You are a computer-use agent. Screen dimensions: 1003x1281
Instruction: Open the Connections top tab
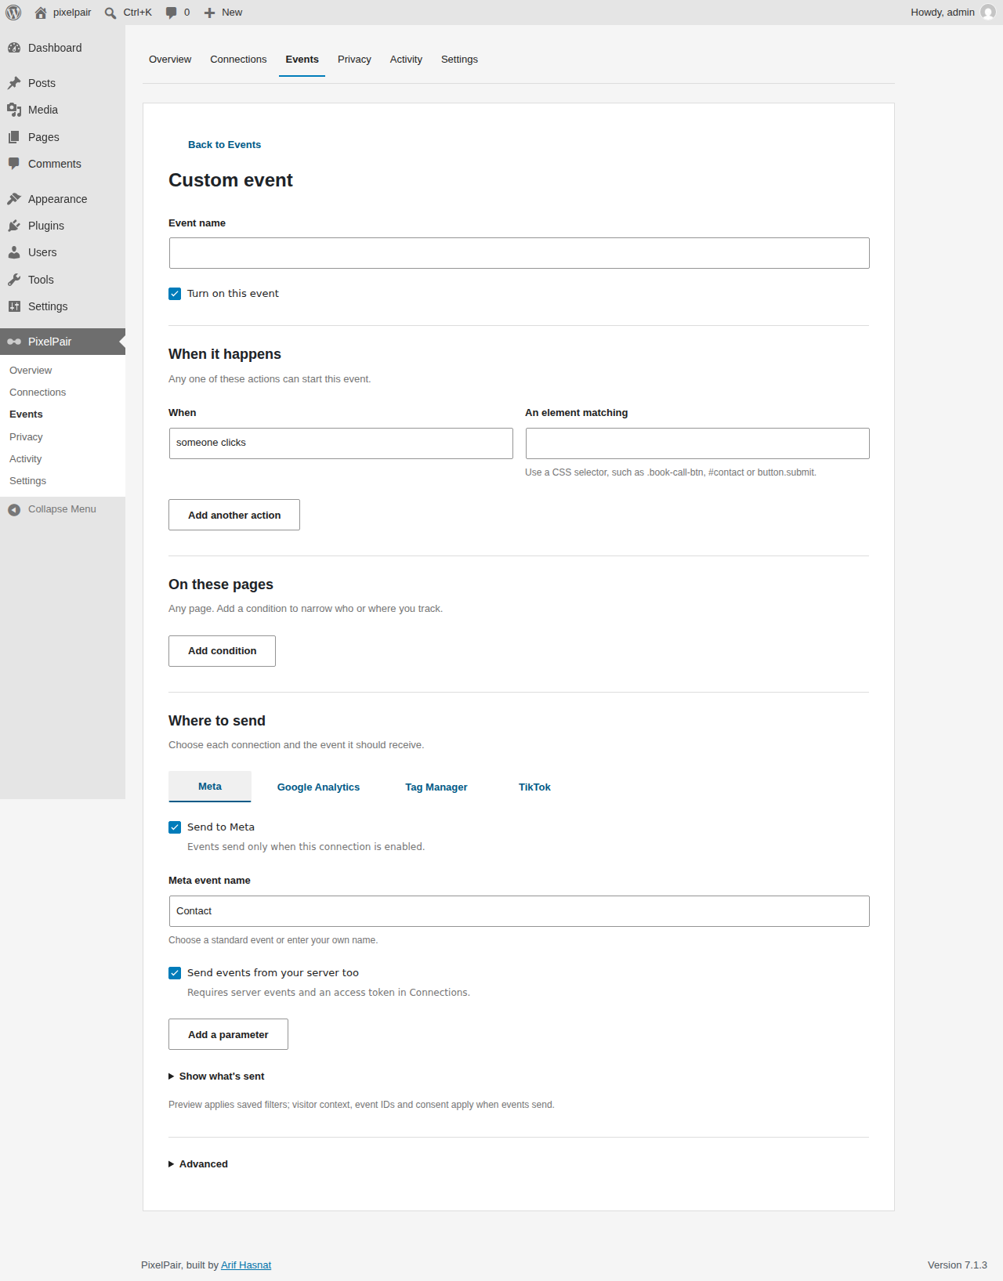pos(238,60)
